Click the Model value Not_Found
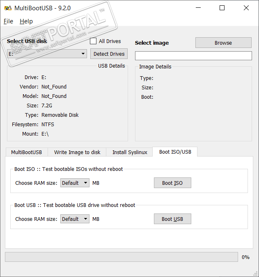Viewport: 259px width, 277px height. pyautogui.click(x=54, y=96)
